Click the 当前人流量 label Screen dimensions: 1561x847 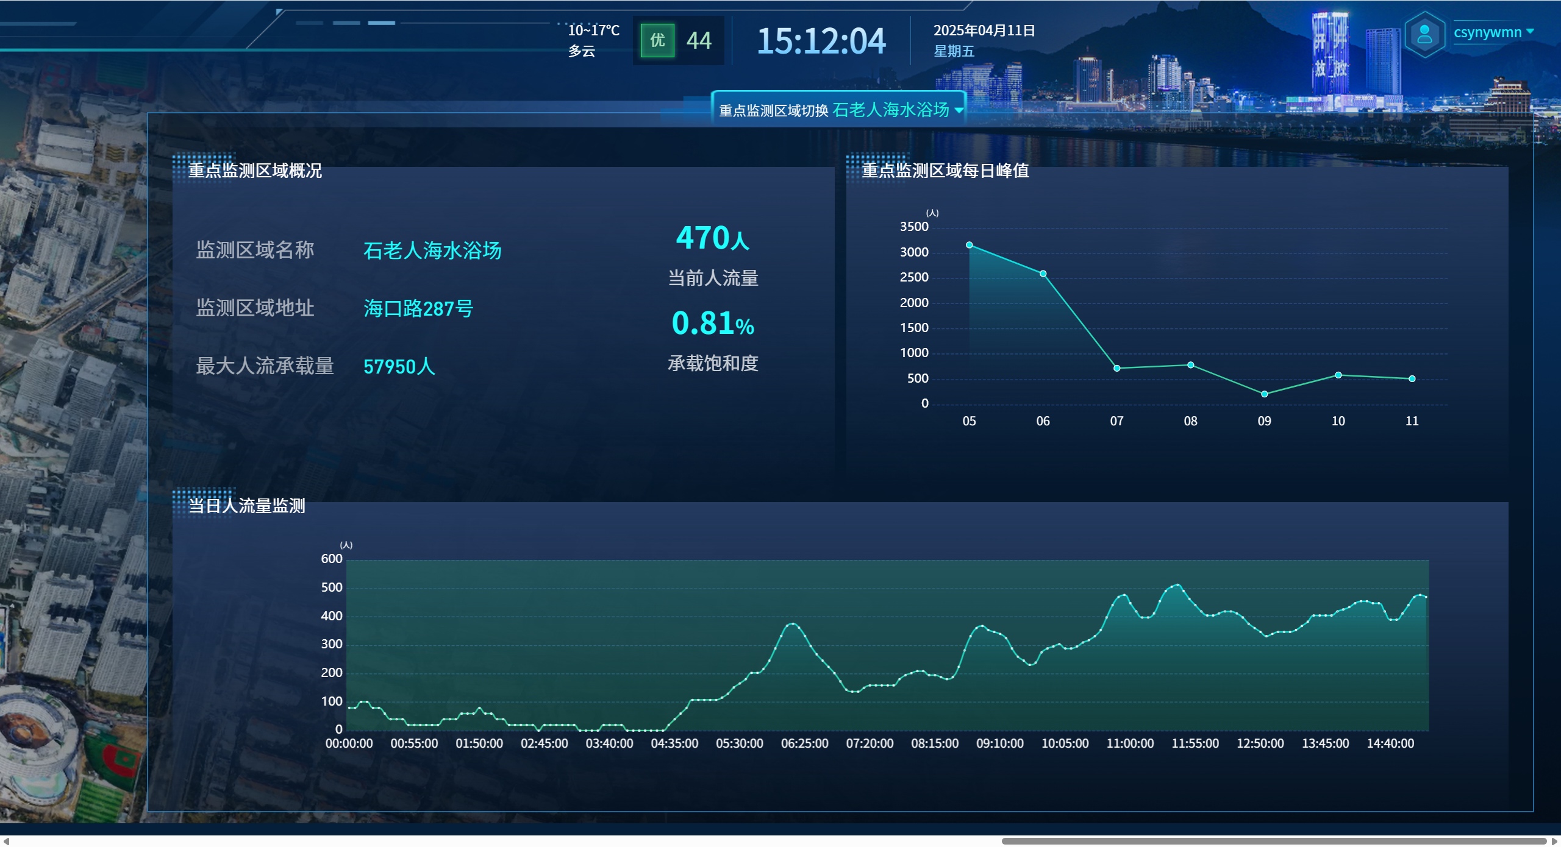713,278
